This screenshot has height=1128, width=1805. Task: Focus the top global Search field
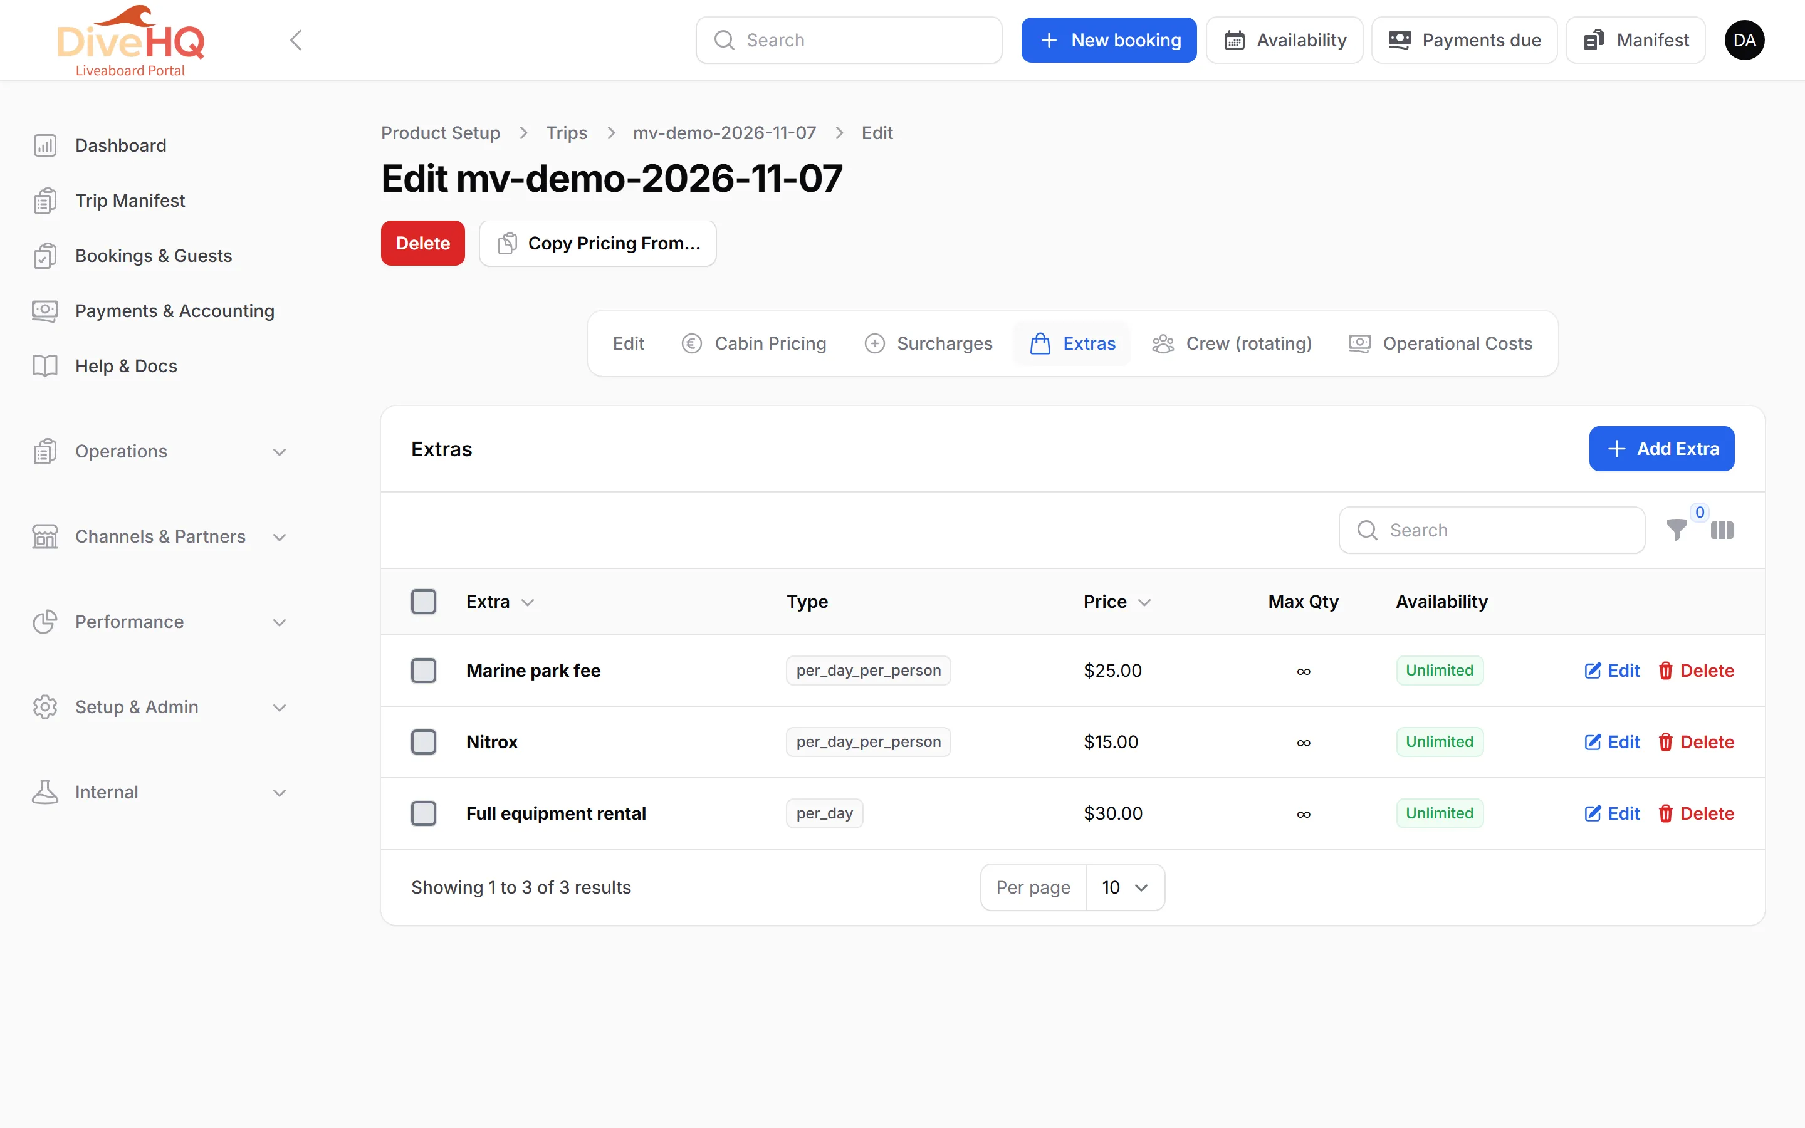849,40
